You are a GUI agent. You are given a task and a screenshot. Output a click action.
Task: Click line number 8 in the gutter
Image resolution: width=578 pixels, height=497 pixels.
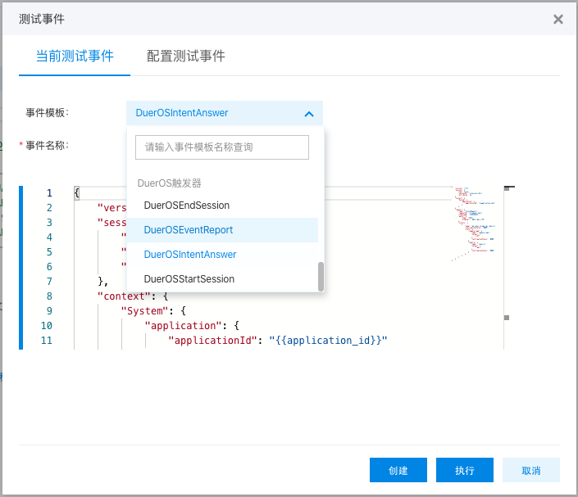(49, 296)
